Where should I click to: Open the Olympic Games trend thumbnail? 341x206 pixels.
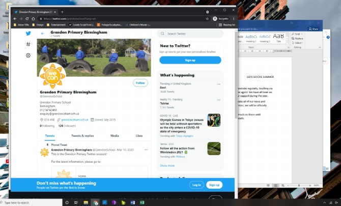pos(214,120)
